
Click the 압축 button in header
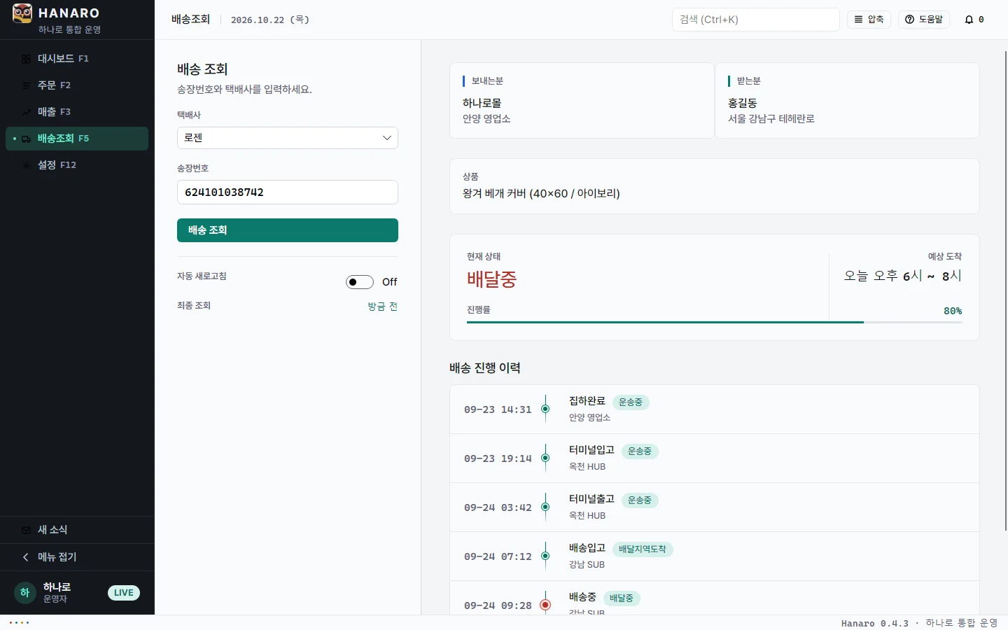pos(869,20)
